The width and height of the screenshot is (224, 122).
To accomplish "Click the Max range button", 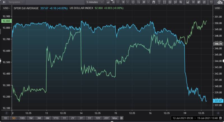I will coord(115,118).
